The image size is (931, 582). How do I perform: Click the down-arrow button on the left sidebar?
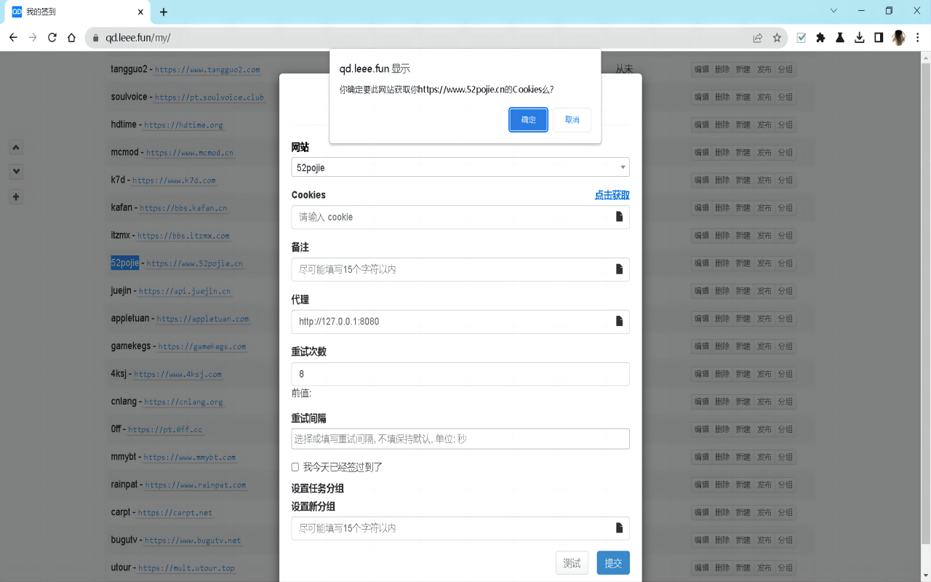coord(17,172)
